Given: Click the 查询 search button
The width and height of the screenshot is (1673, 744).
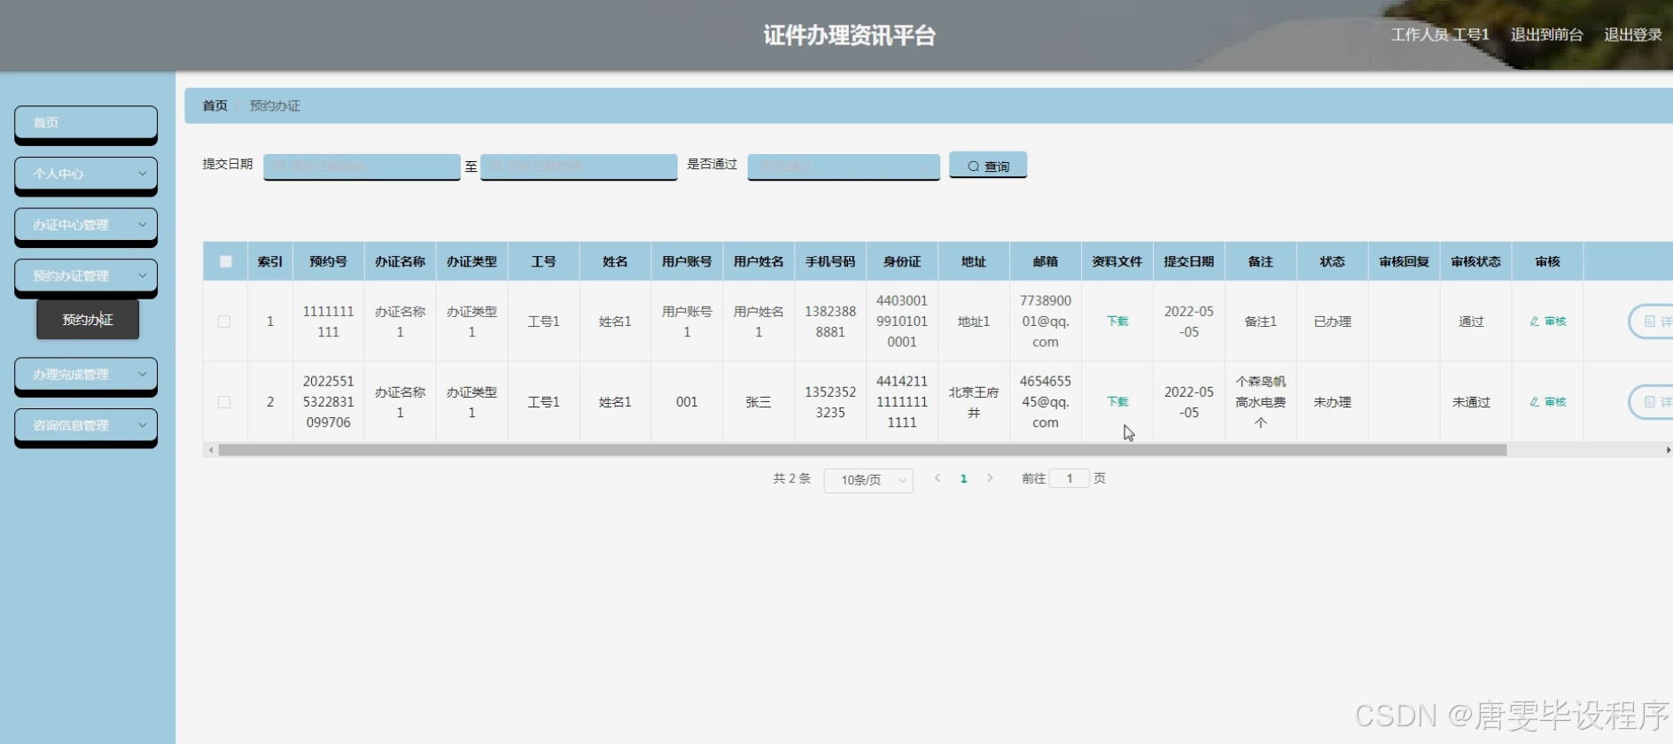Looking at the screenshot, I should point(988,166).
